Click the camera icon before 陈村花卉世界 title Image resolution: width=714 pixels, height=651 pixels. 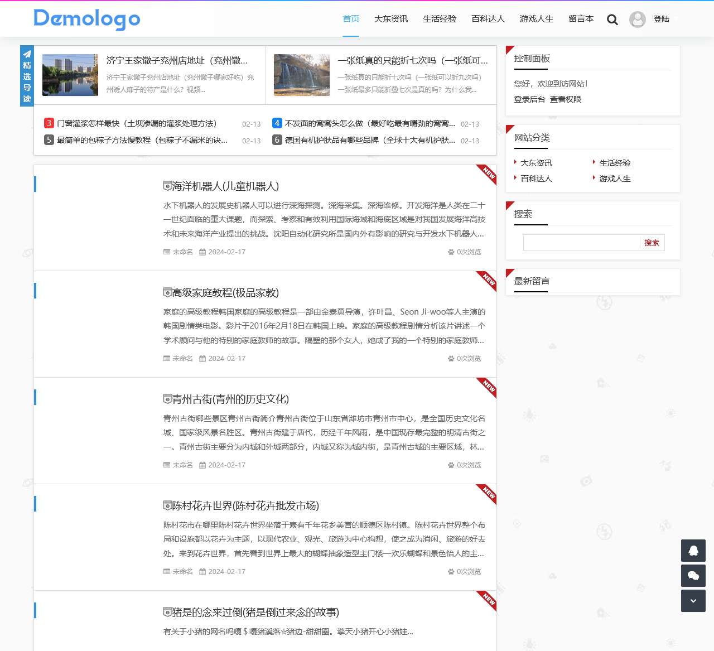[x=166, y=506]
